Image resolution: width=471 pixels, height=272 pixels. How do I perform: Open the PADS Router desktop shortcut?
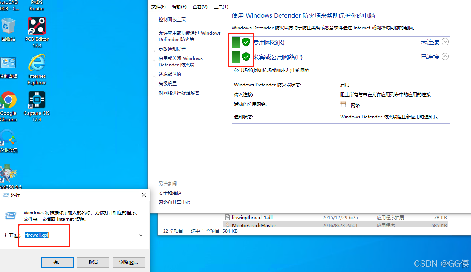pos(37,6)
